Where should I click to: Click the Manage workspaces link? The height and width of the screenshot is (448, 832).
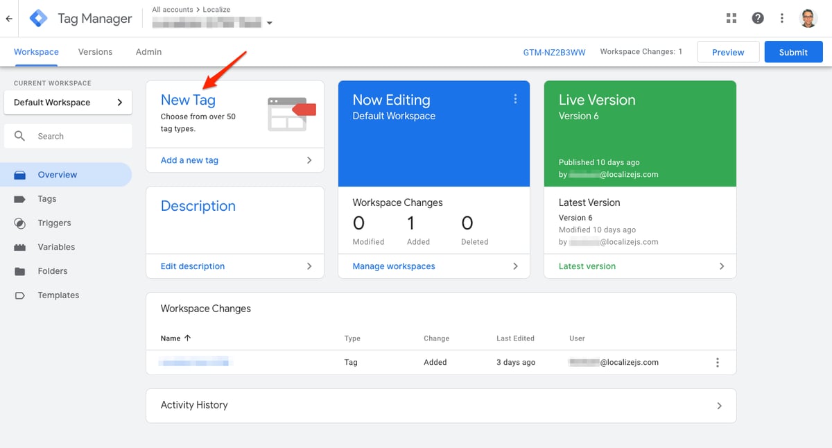(394, 266)
